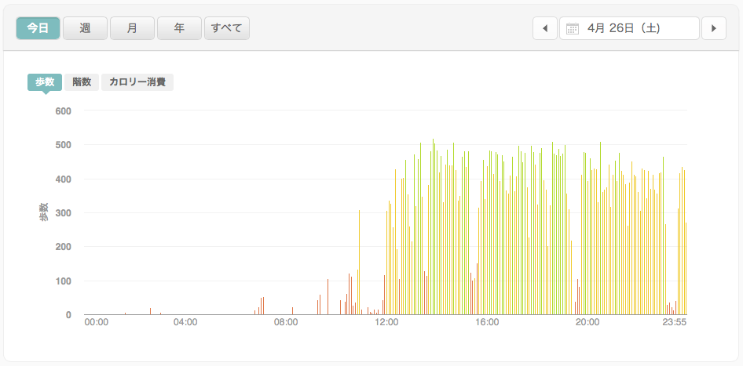
Task: Switch to the カロリー消費 chart tab
Action: tap(137, 82)
